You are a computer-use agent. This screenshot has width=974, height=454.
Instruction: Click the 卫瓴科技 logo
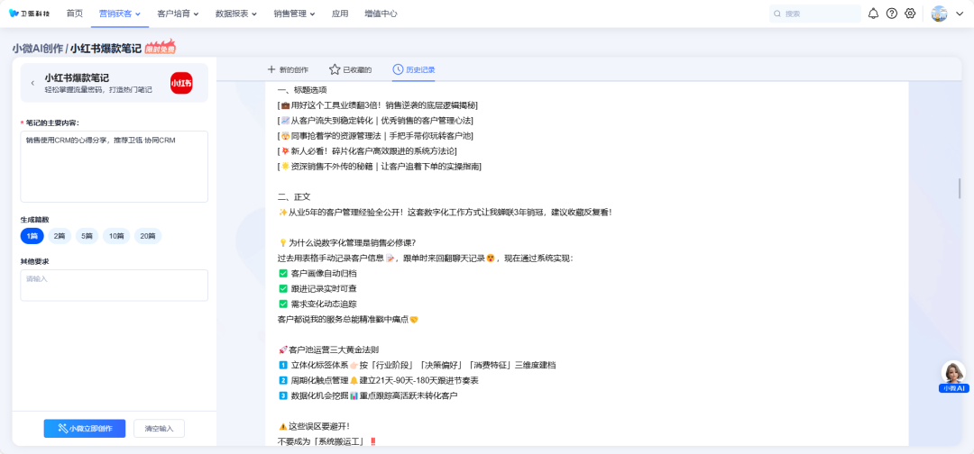click(x=30, y=14)
